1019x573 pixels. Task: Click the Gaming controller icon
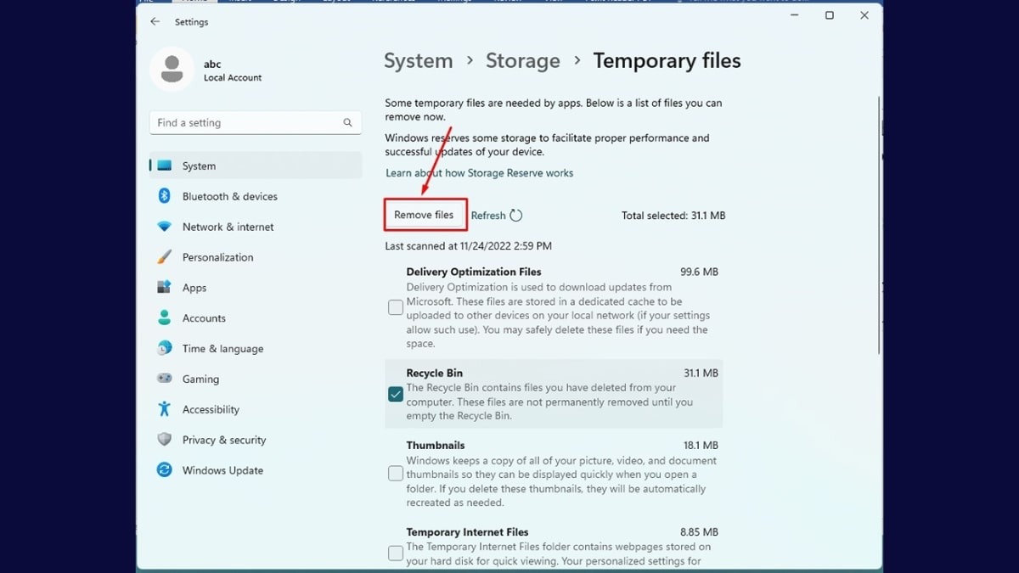(x=165, y=379)
